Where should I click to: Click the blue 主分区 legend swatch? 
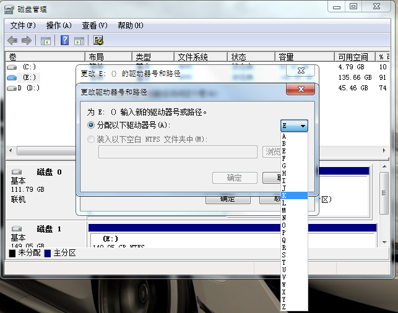(x=48, y=253)
